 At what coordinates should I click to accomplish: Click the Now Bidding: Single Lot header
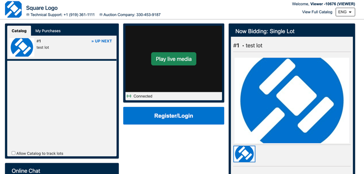(265, 31)
